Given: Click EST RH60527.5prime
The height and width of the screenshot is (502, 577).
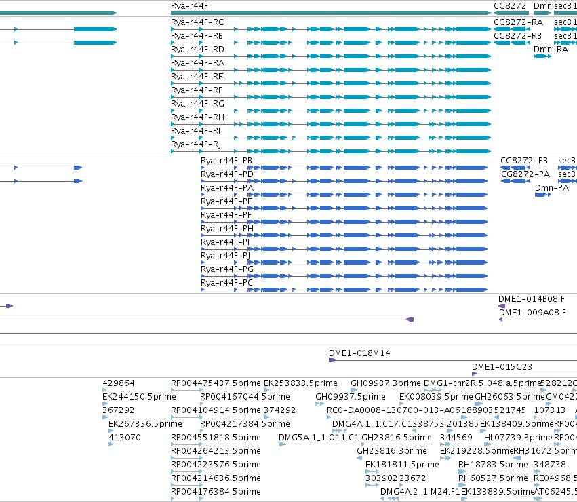Looking at the screenshot, I should pos(493,479).
